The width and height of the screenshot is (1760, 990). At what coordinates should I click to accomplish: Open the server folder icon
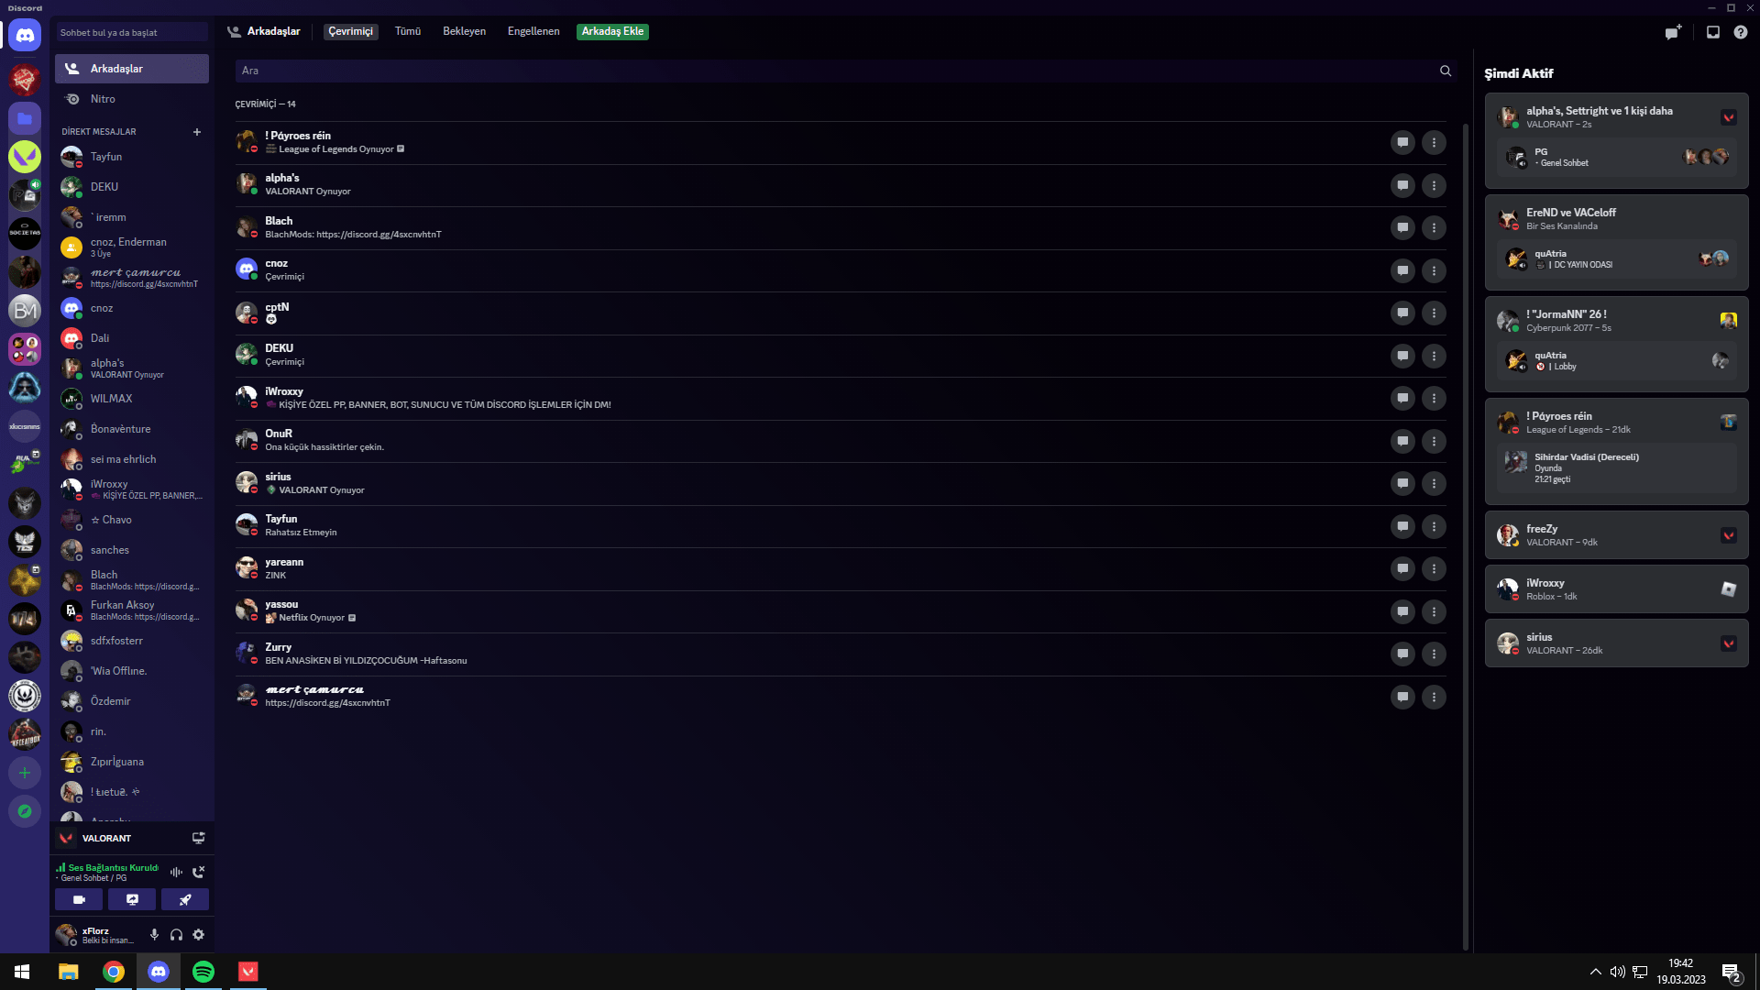[x=25, y=118]
